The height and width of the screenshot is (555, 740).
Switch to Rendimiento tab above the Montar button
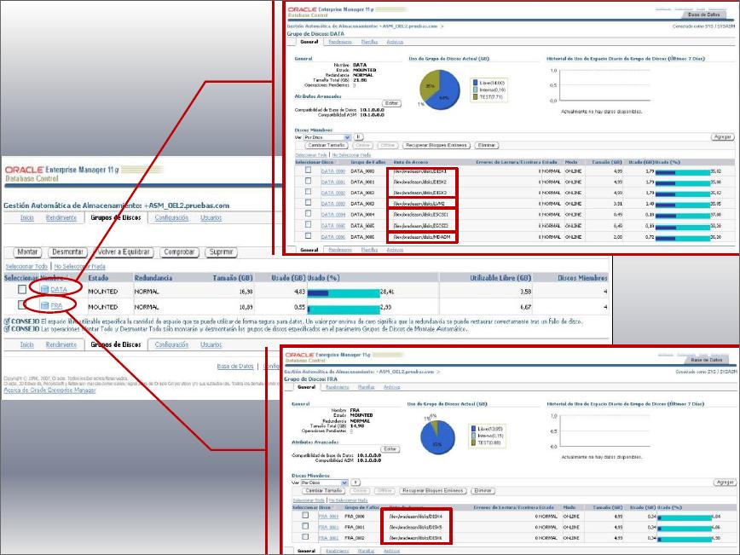coord(61,218)
